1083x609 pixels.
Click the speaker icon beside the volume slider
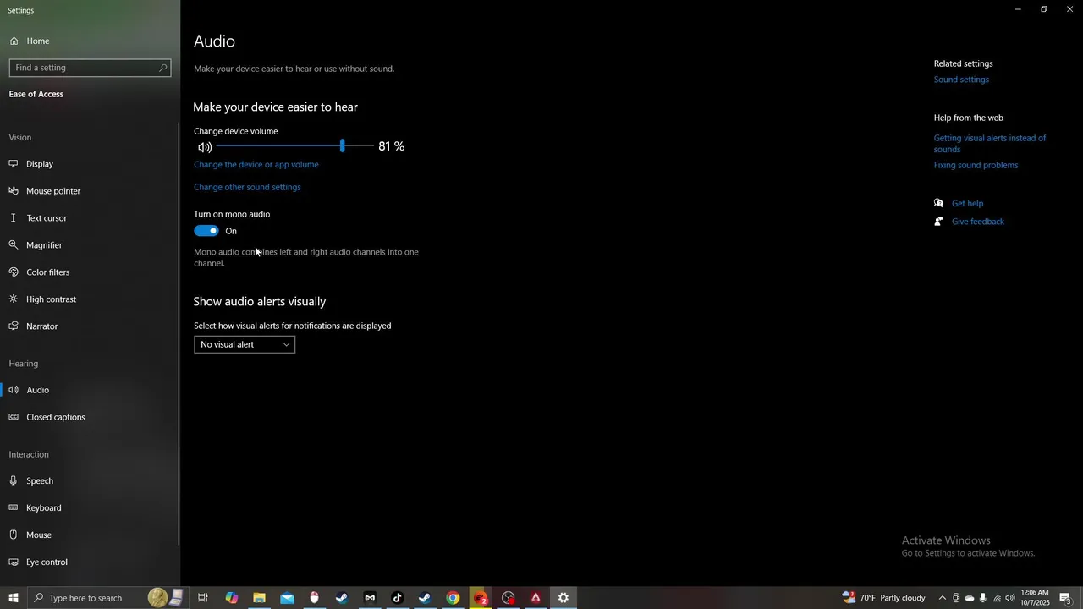[205, 147]
